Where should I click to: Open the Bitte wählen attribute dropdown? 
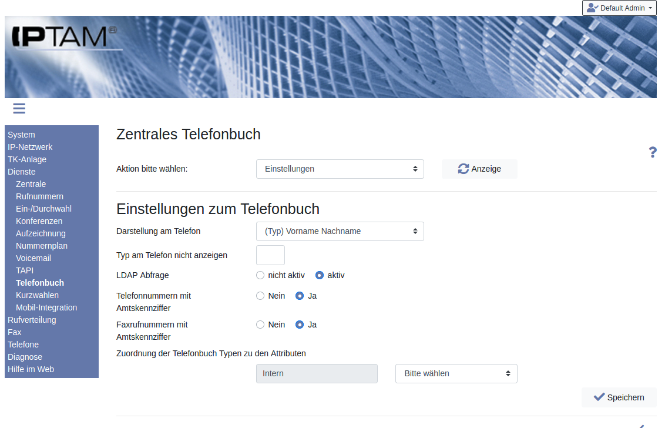coord(456,373)
